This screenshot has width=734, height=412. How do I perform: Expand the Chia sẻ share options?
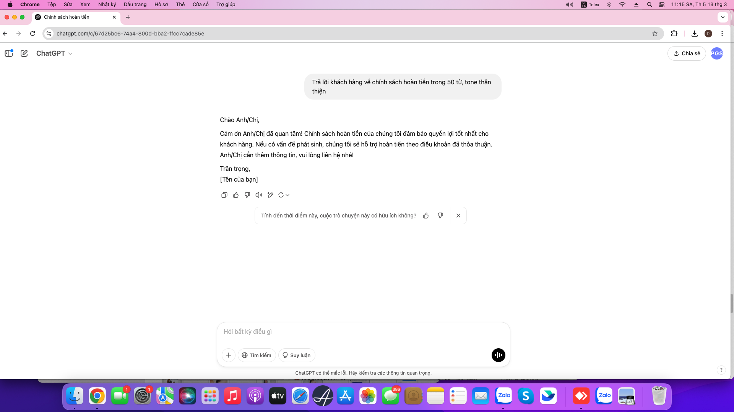pos(687,53)
